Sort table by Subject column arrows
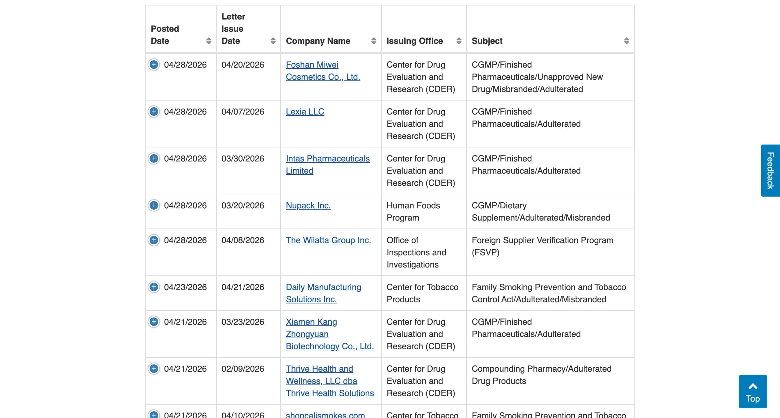780x418 pixels. click(627, 41)
